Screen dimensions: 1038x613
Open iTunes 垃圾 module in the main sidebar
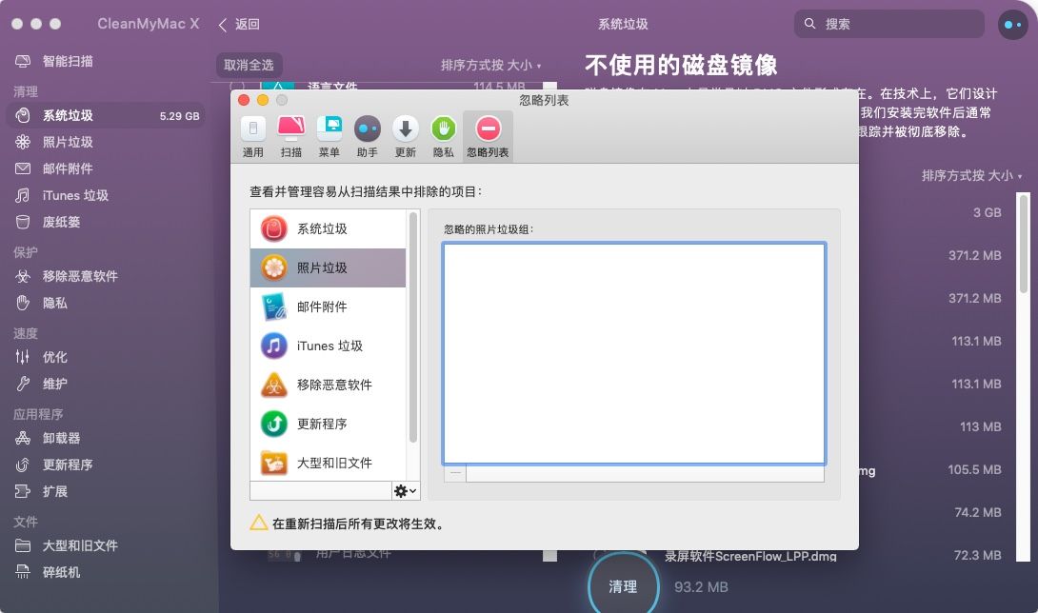[106, 196]
